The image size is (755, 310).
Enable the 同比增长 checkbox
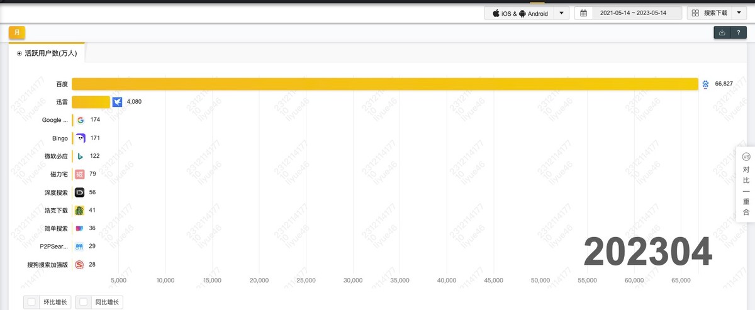coord(84,302)
